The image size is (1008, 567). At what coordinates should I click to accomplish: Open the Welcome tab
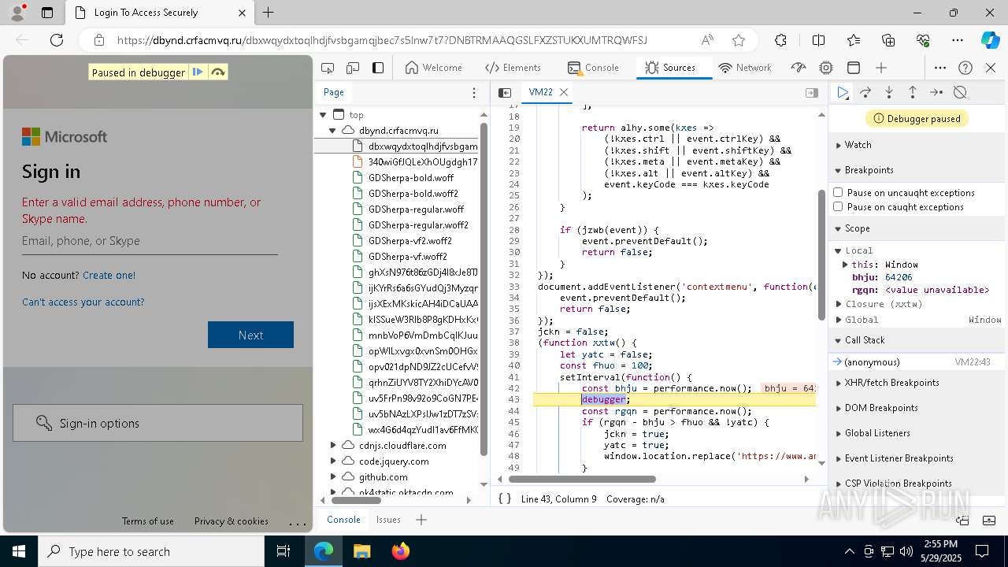click(x=434, y=68)
